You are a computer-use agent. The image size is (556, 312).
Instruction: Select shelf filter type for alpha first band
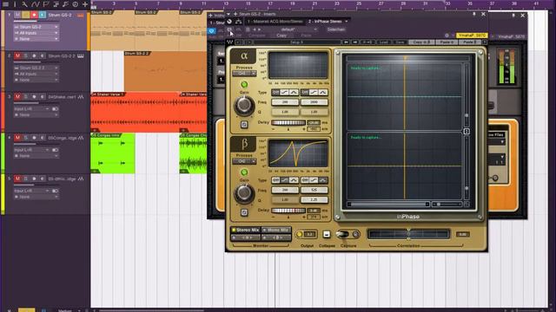click(x=284, y=93)
